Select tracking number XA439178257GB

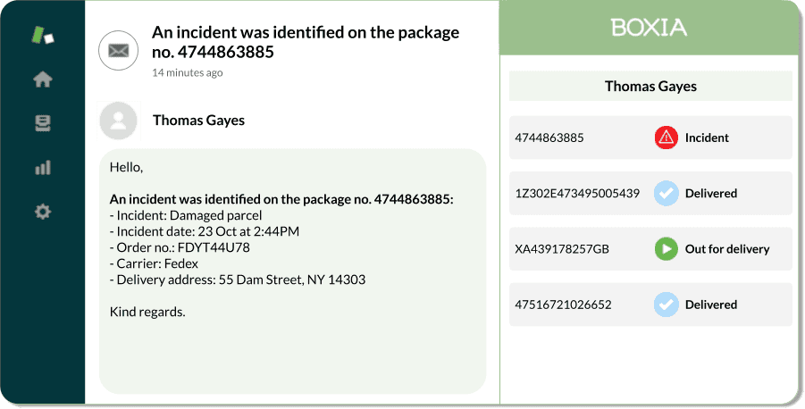(562, 249)
